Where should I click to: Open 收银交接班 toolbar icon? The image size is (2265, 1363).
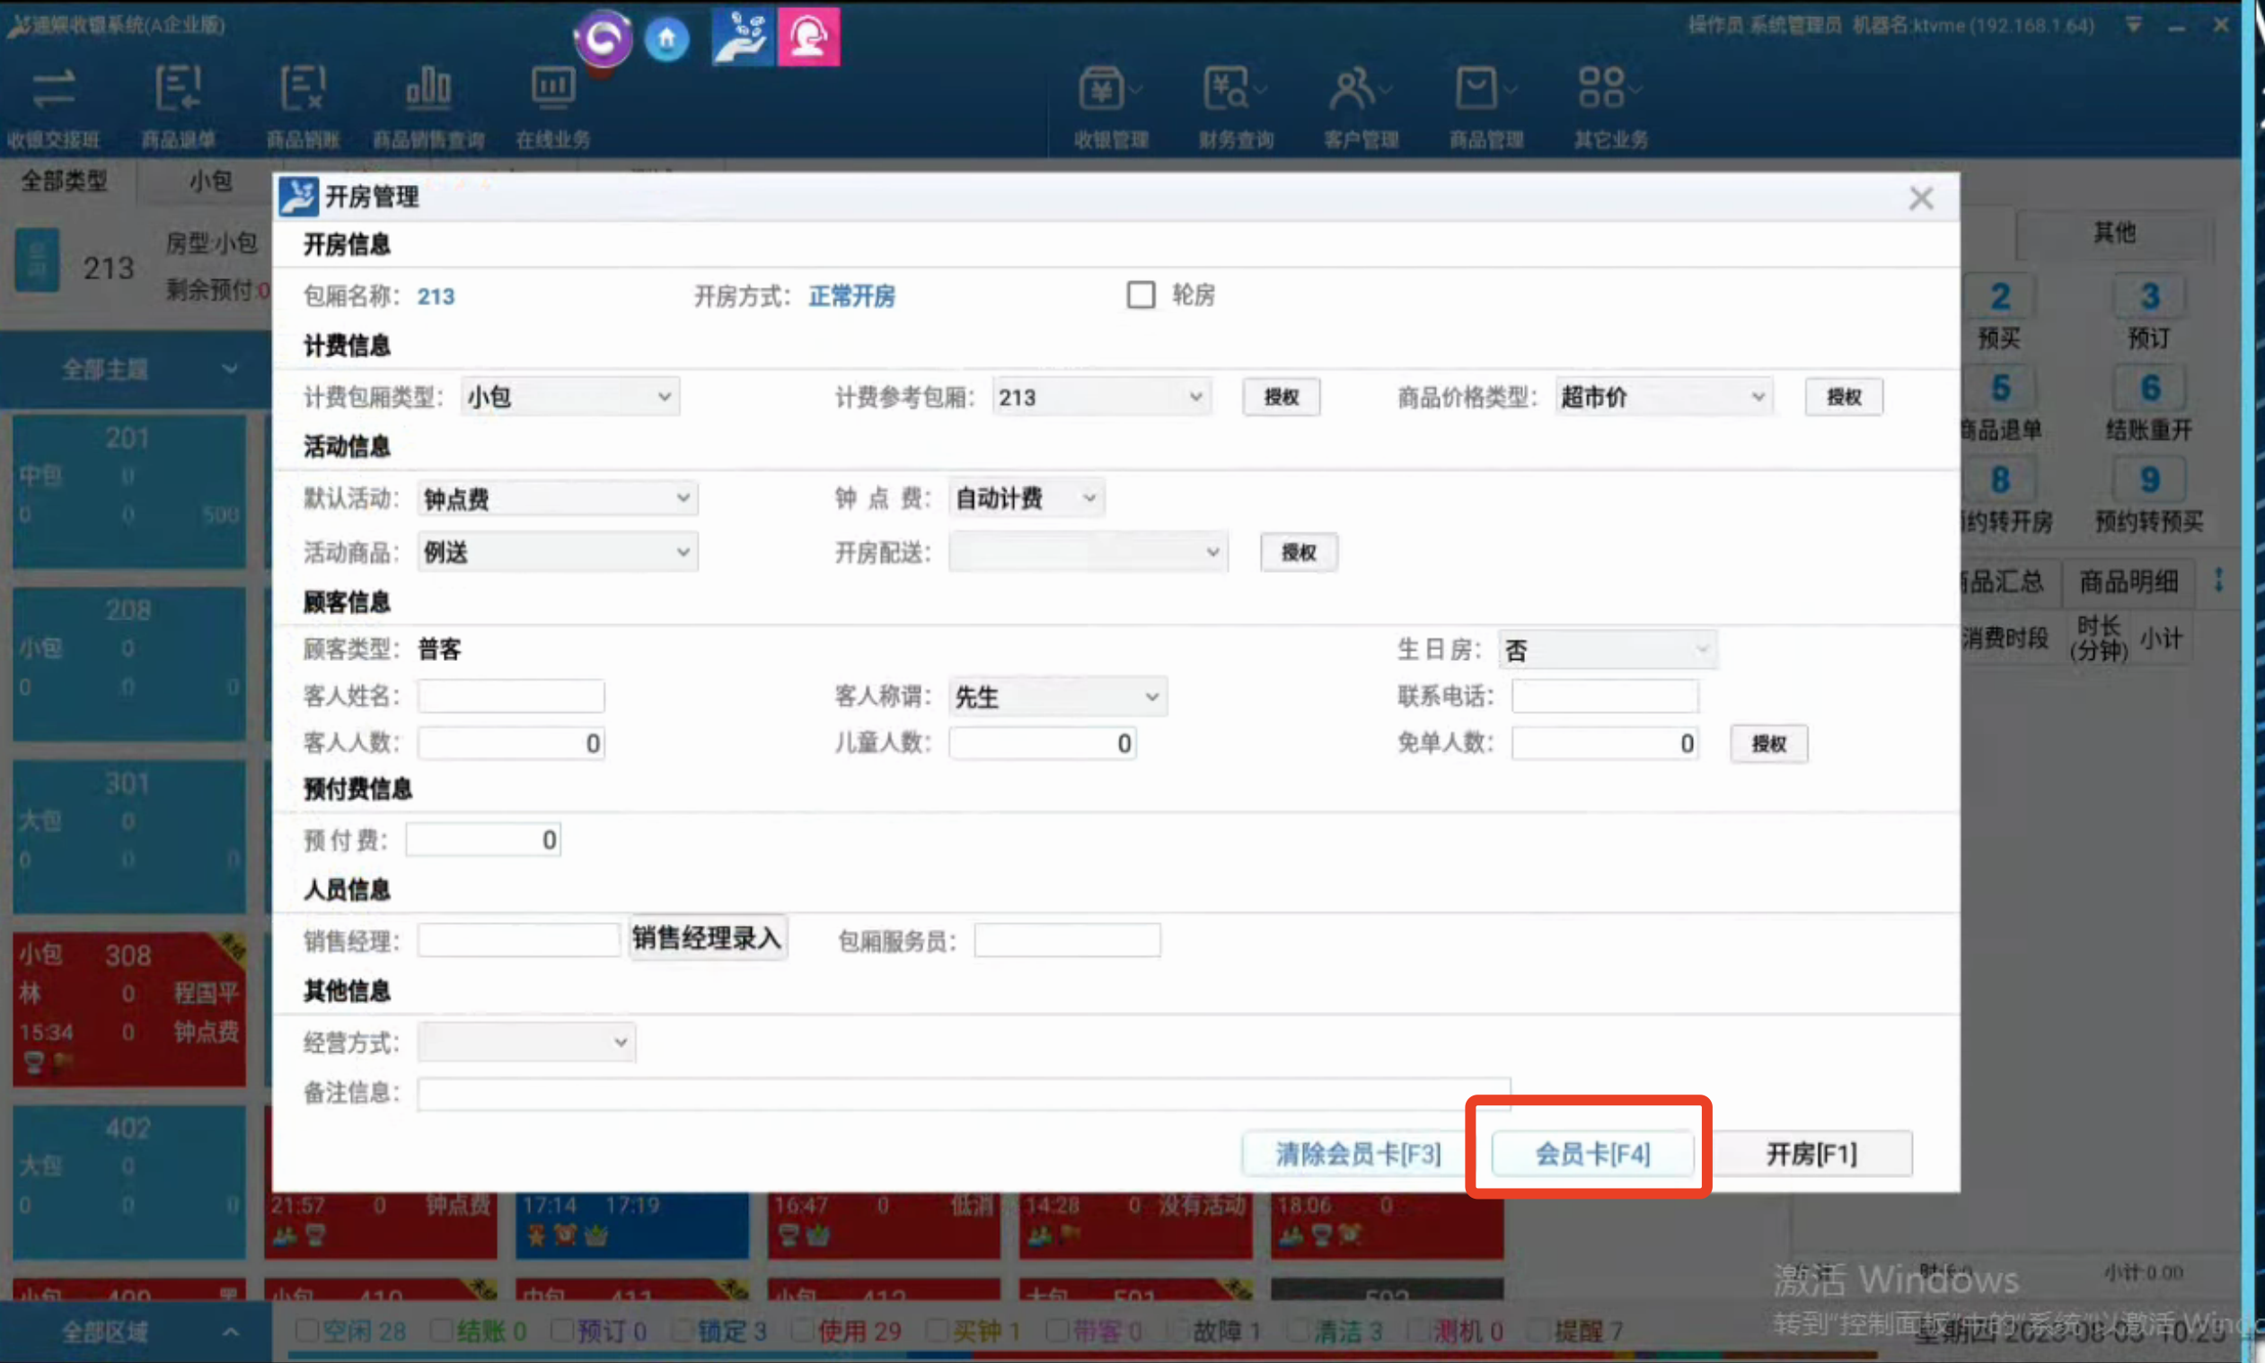click(x=53, y=106)
